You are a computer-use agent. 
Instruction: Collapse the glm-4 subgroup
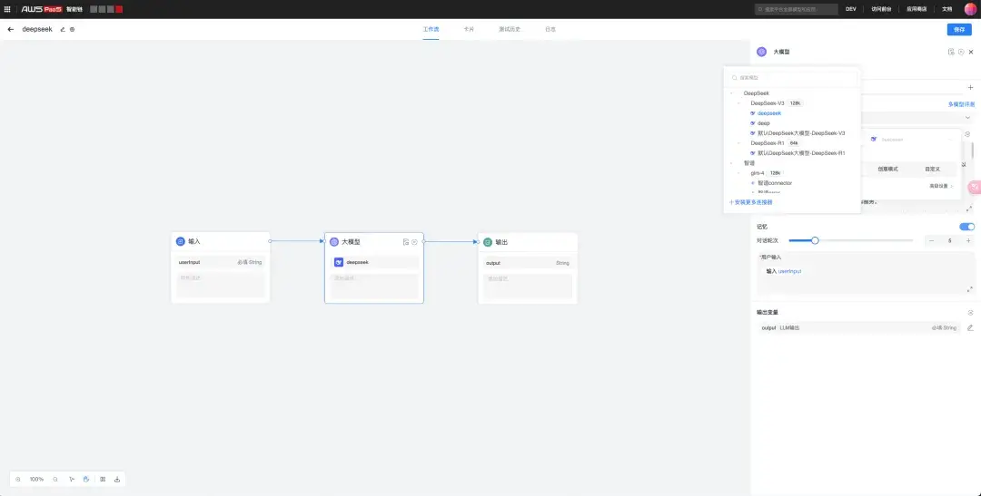pyautogui.click(x=738, y=173)
